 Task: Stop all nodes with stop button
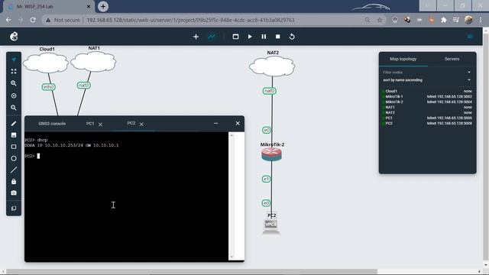click(278, 37)
